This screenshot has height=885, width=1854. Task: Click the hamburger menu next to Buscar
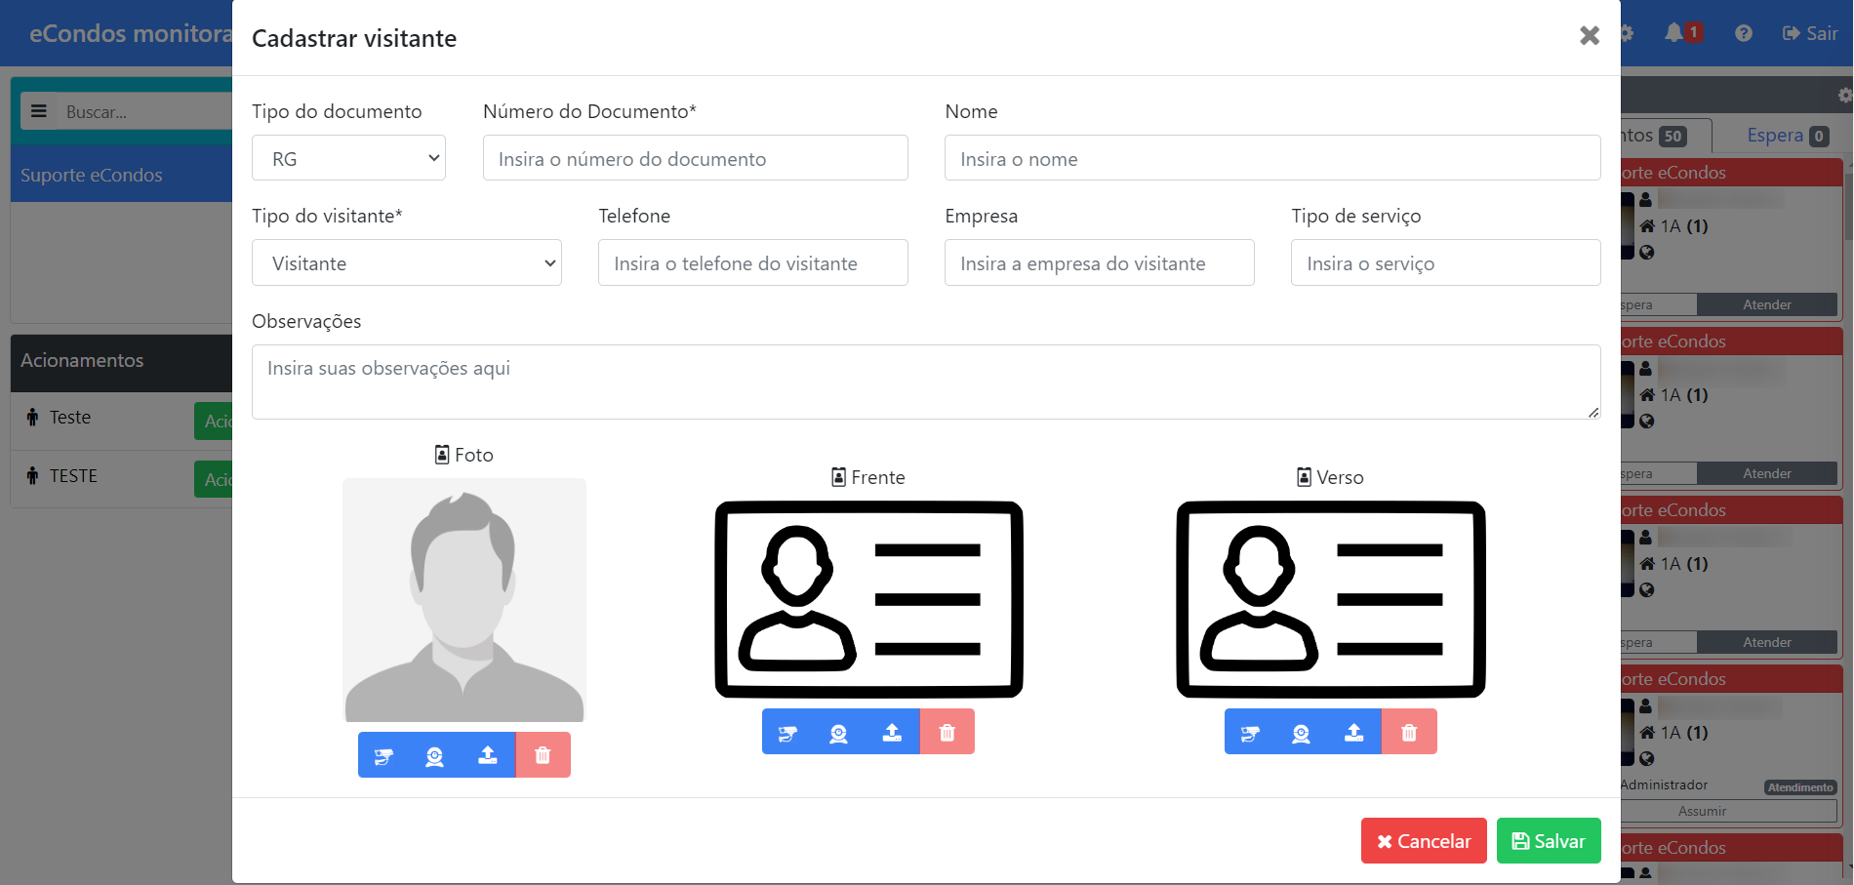(x=39, y=111)
